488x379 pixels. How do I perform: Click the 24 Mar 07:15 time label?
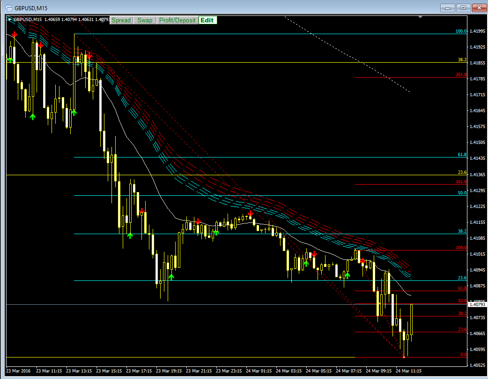348,371
